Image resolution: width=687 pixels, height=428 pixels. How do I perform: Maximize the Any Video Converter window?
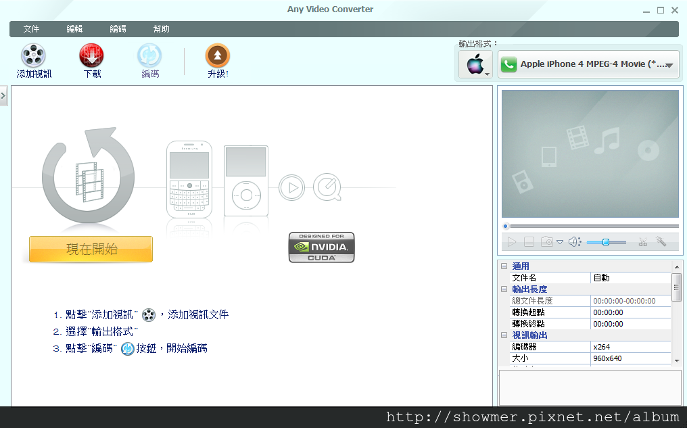660,11
